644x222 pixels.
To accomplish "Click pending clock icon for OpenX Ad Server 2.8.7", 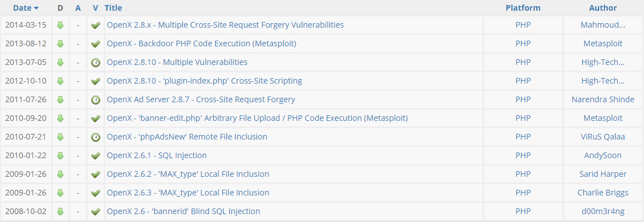I will [96, 100].
